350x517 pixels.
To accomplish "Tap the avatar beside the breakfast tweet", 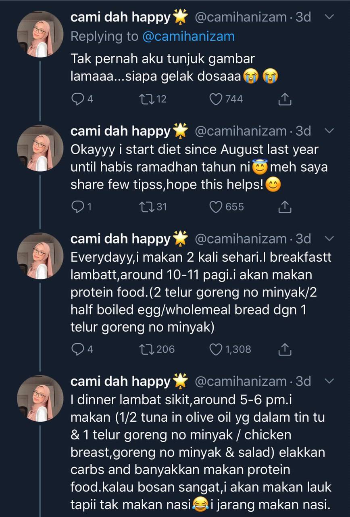I will click(x=40, y=256).
